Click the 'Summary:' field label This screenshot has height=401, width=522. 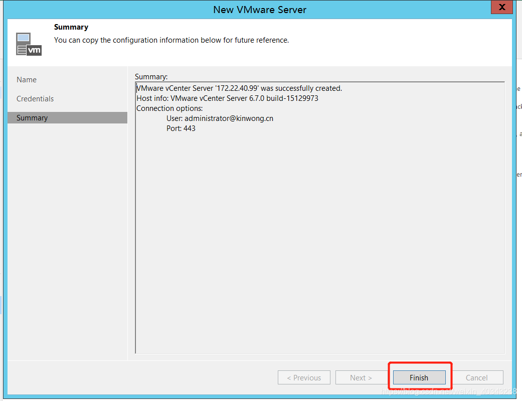coord(151,77)
